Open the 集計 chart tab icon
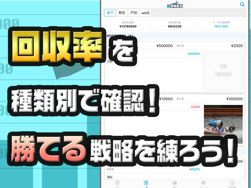 [x=175, y=183]
